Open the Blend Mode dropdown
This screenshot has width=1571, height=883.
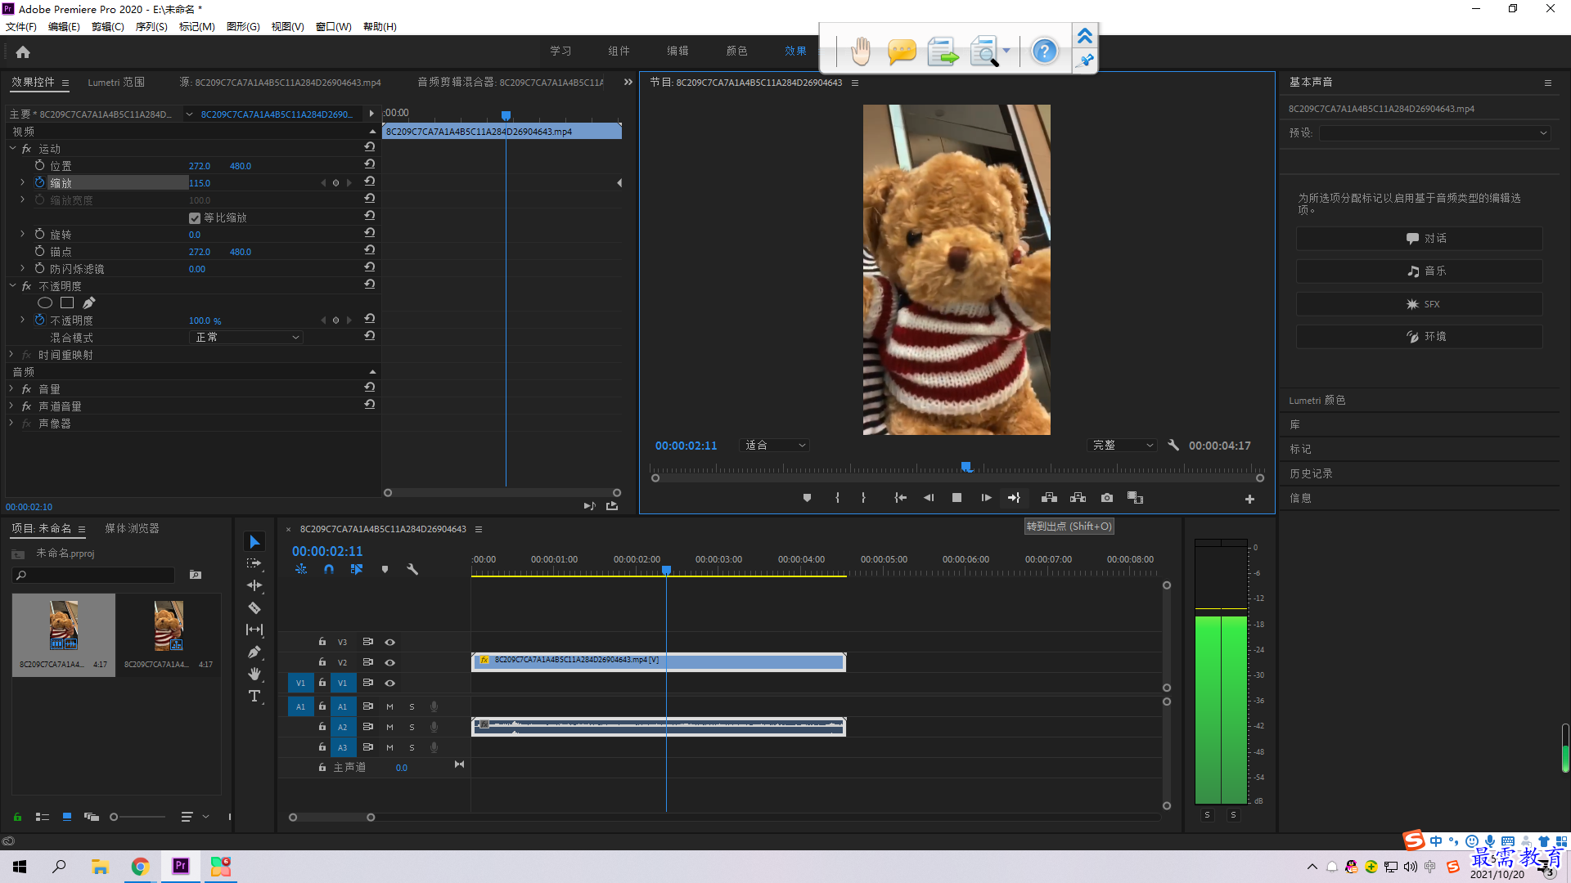(246, 338)
